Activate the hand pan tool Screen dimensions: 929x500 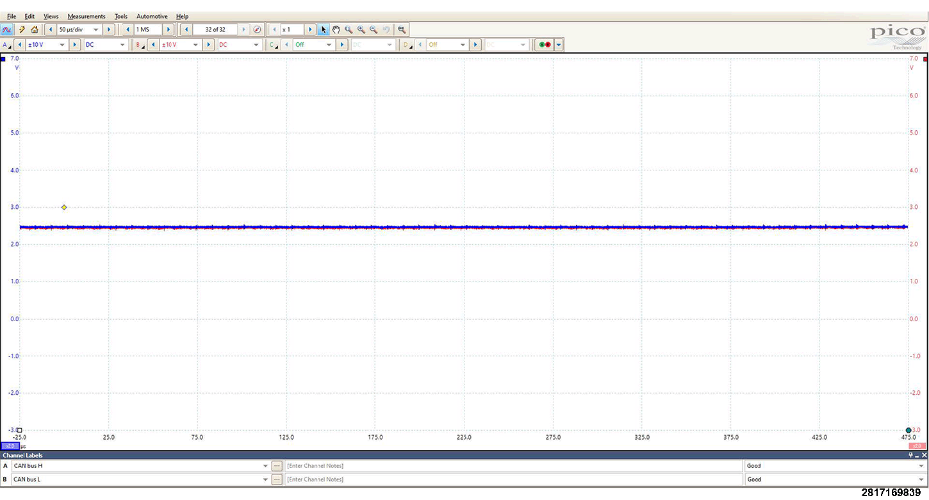[x=336, y=29]
